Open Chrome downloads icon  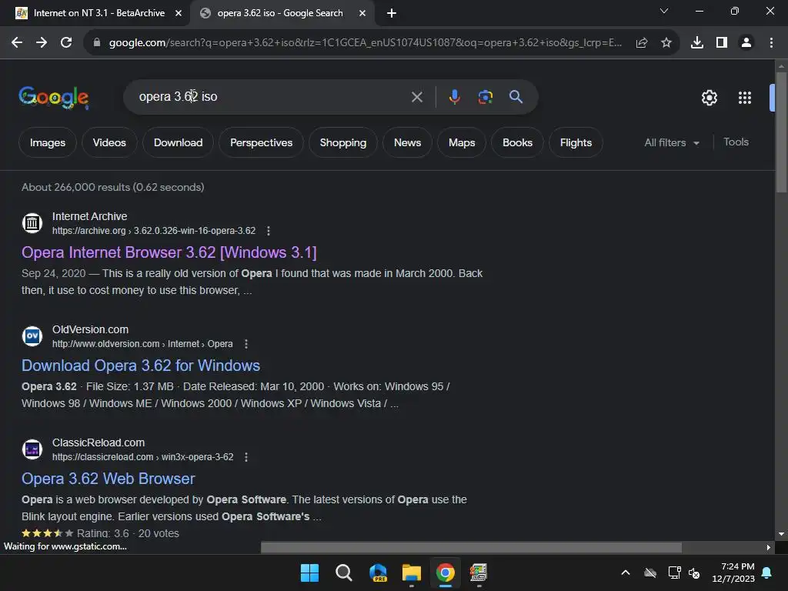tap(697, 43)
